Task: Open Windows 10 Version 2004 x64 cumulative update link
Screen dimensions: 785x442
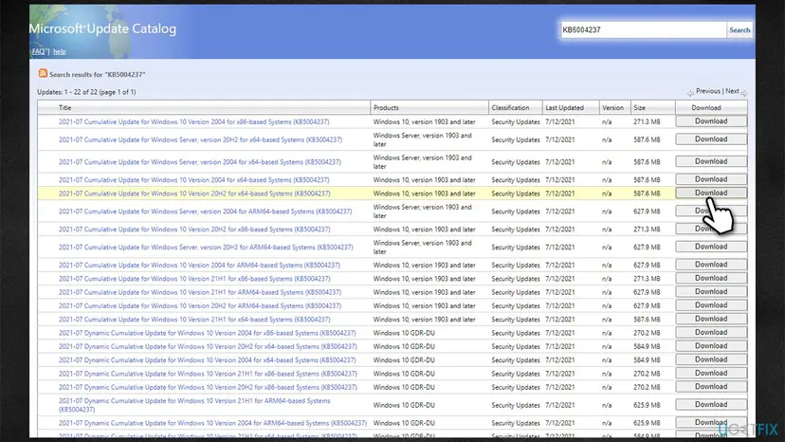Action: [193, 179]
